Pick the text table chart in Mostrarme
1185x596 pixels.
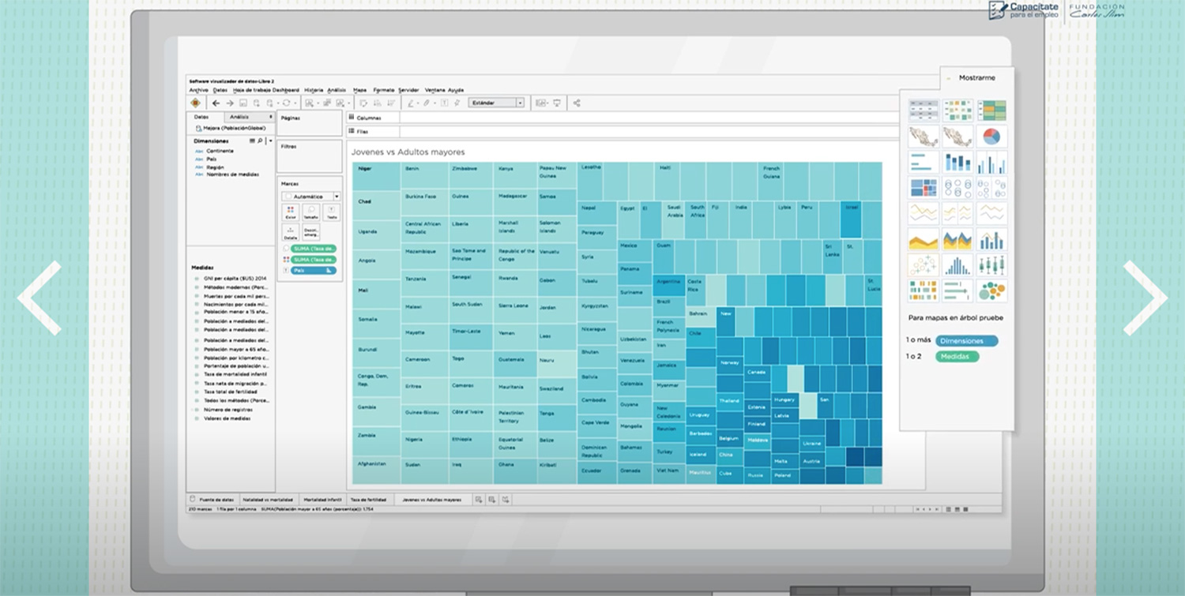(923, 110)
